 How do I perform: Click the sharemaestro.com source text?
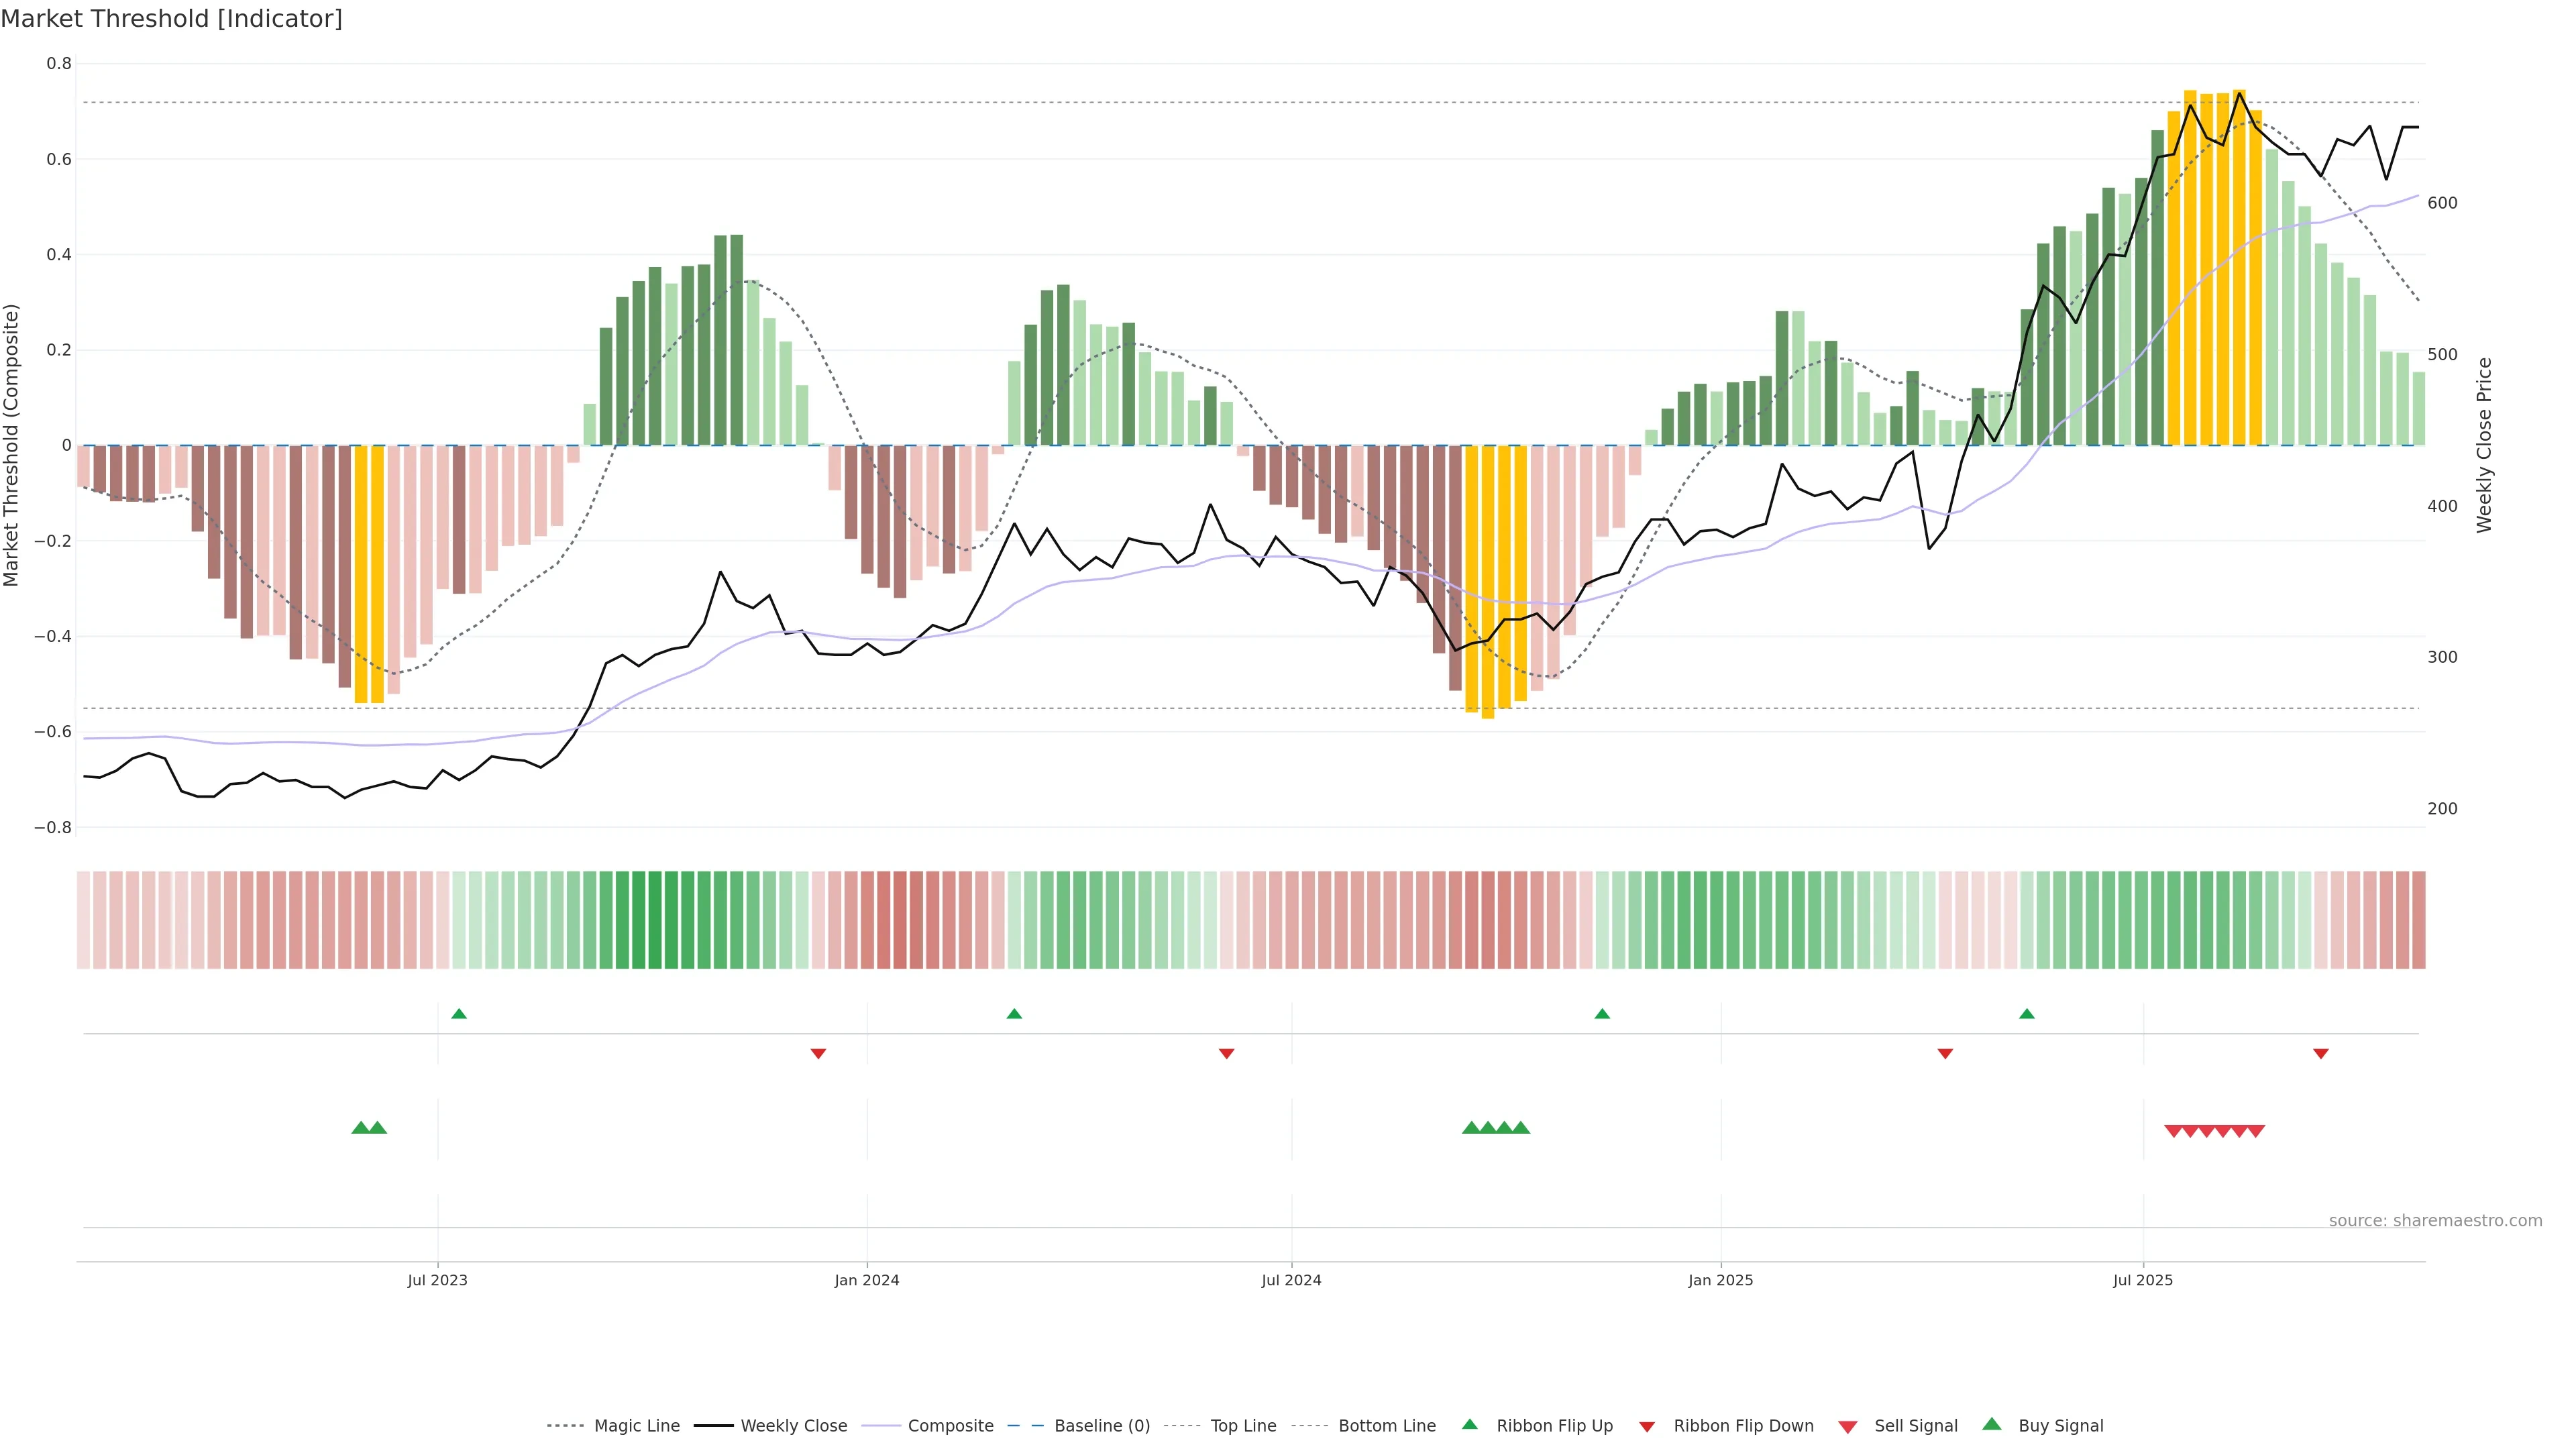pos(2435,1220)
